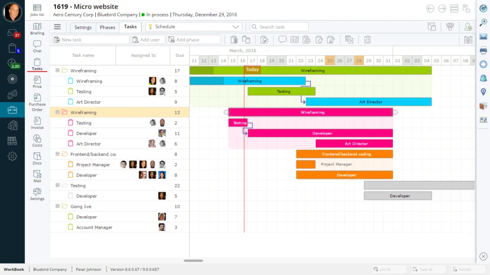Click the add user icon at top right
Screen dimensions: 490x275
468,27
